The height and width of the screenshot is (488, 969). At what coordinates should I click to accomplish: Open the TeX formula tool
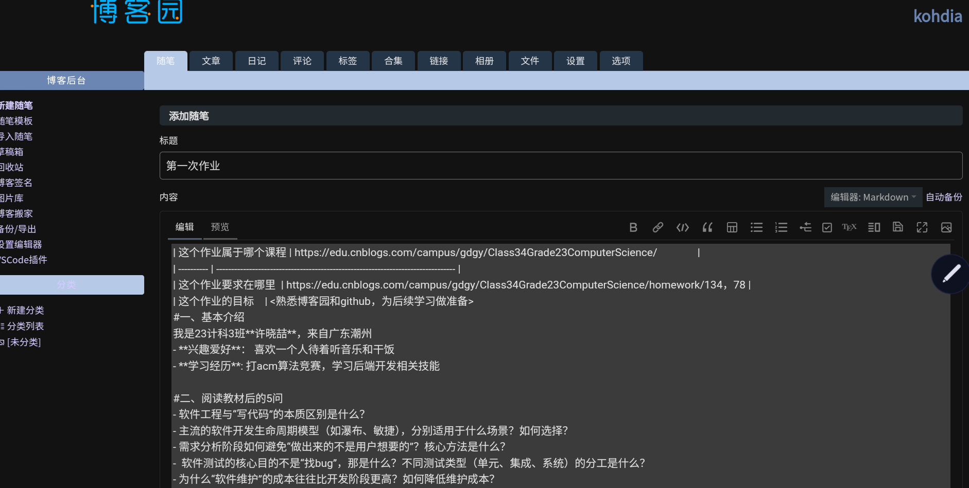click(x=849, y=227)
